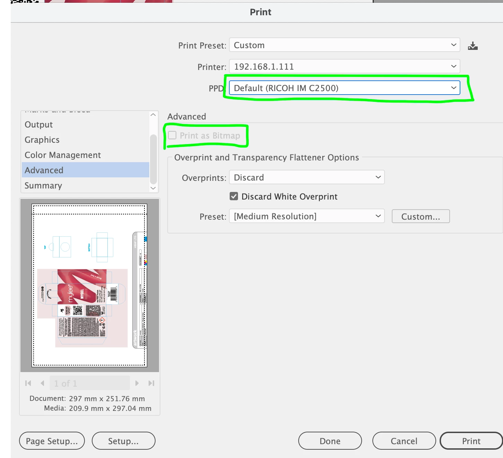Save the print preset icon

[x=473, y=46]
